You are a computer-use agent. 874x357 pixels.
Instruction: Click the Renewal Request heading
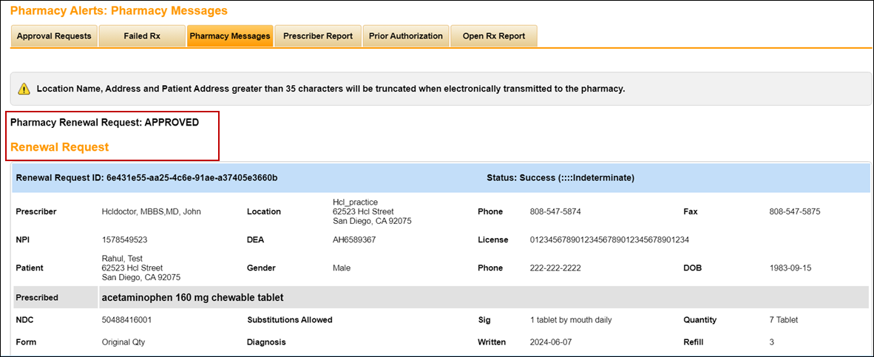pyautogui.click(x=59, y=147)
